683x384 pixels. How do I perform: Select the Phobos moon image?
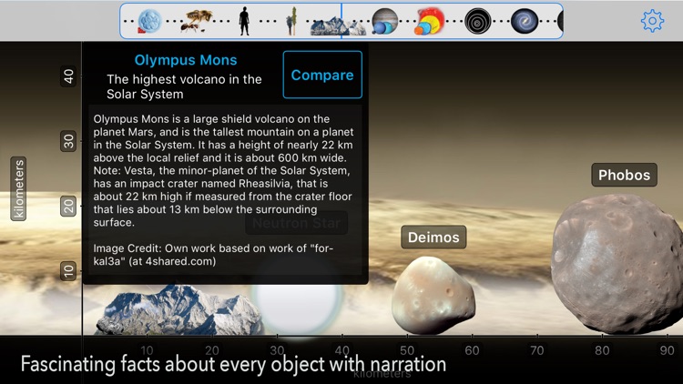pos(617,264)
